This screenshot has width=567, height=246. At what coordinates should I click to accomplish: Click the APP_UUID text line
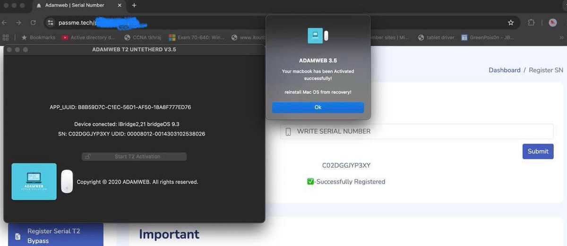120,107
